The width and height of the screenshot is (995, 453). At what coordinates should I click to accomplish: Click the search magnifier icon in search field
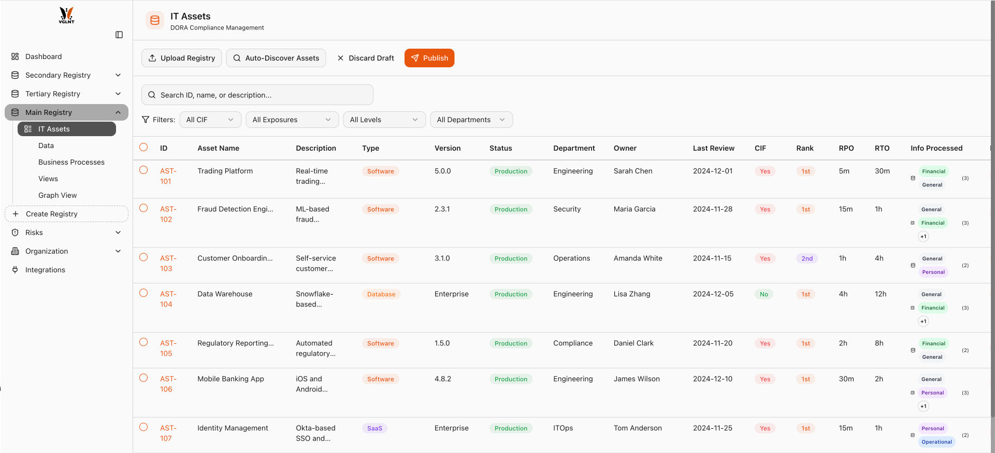tap(152, 95)
